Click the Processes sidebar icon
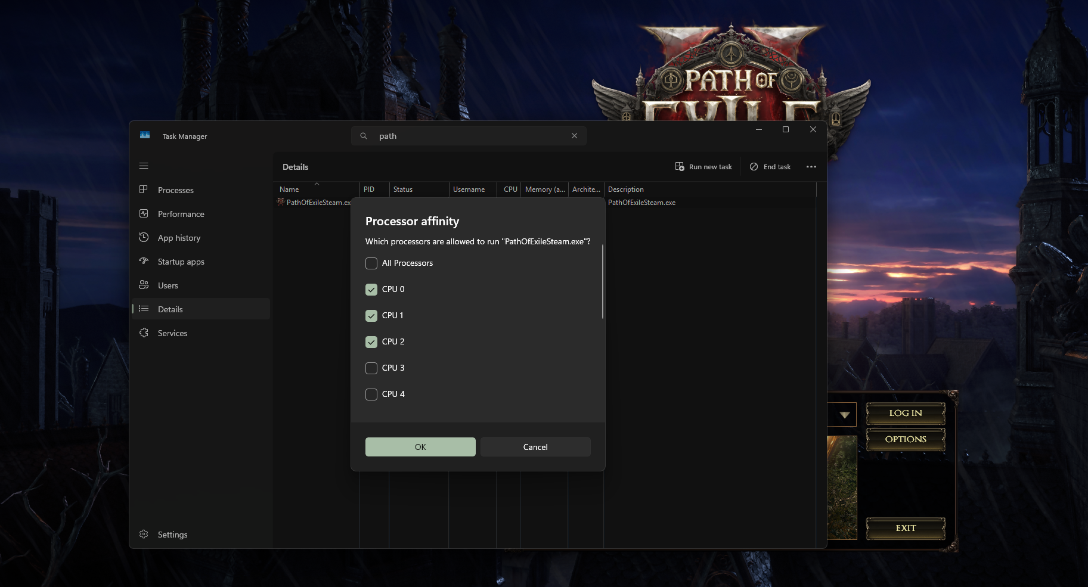 point(144,190)
